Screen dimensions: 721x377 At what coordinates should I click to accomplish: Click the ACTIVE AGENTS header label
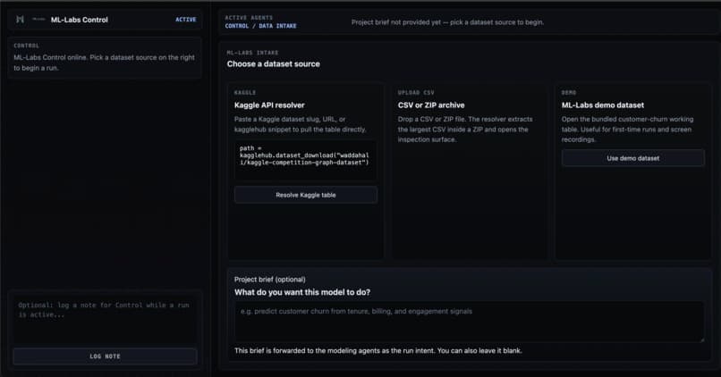[x=249, y=18]
